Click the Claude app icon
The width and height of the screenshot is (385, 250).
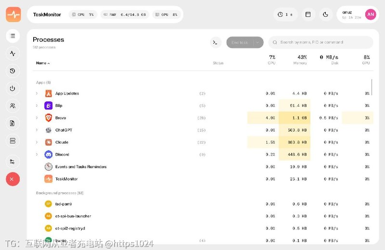coord(49,142)
